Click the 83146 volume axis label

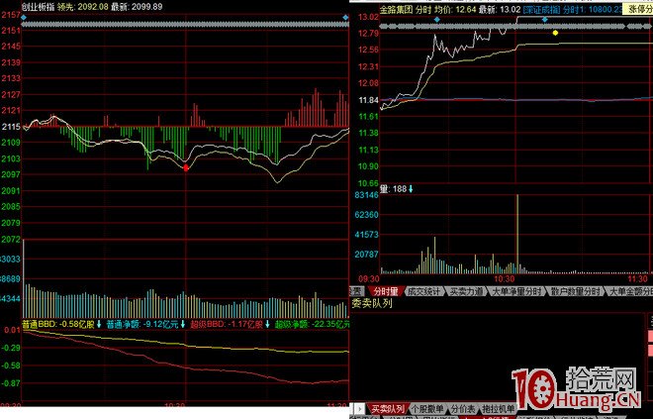(366, 195)
